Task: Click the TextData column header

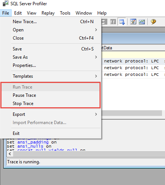Action: [133, 48]
